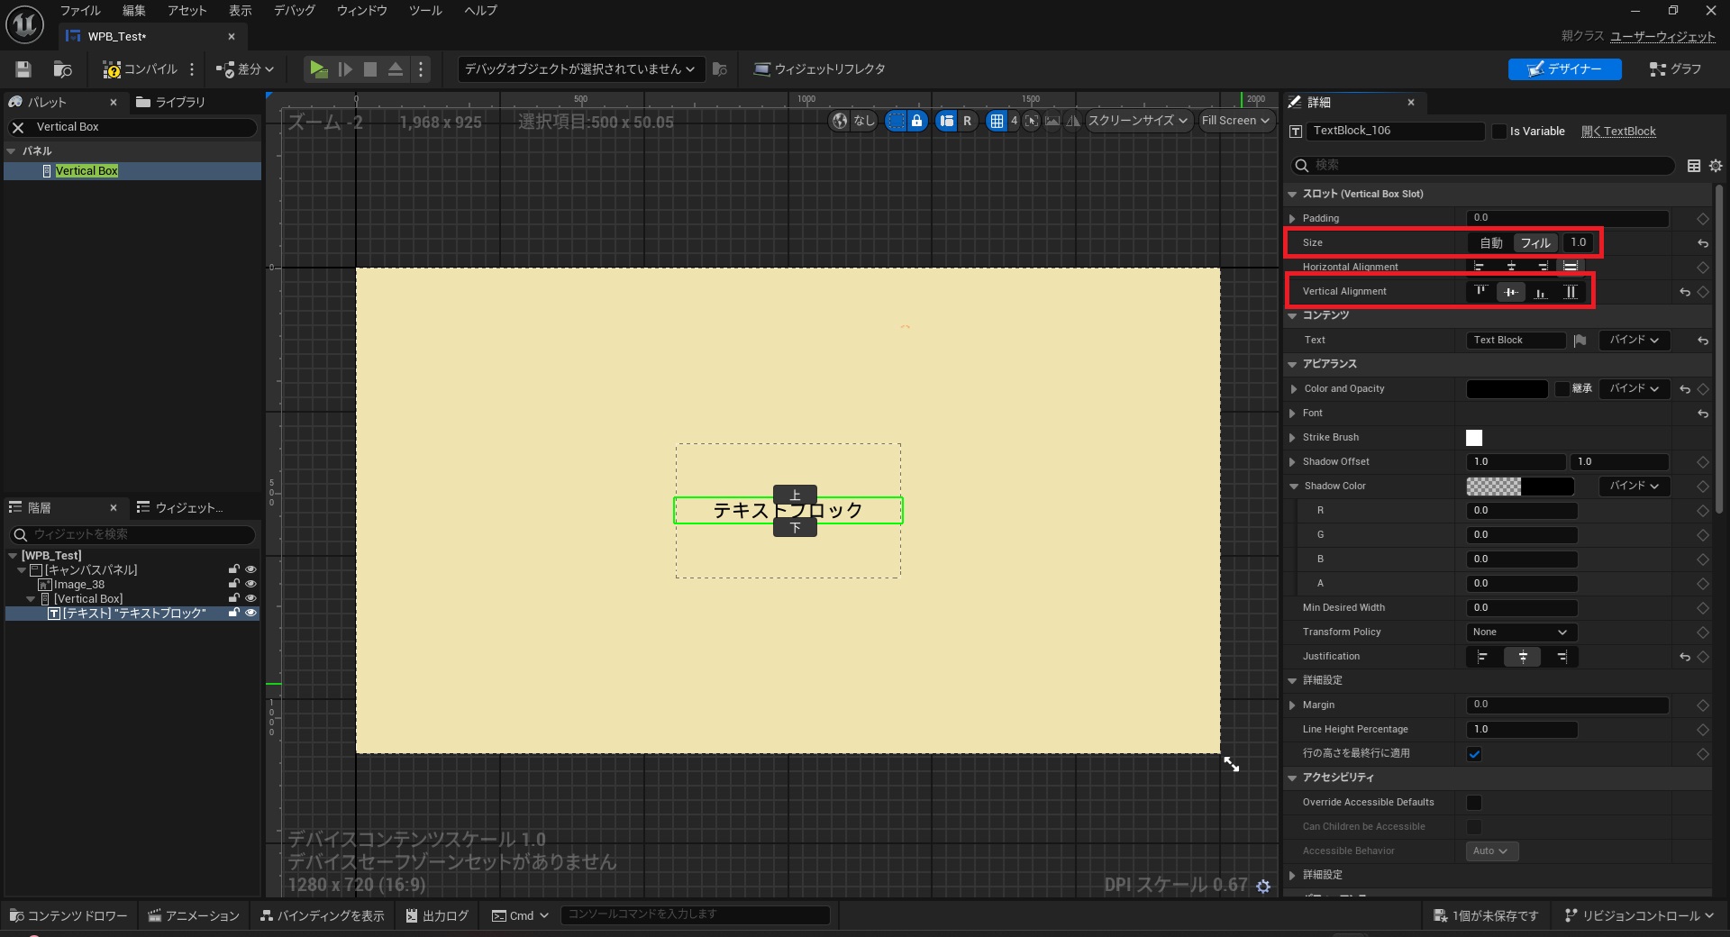Select フィル for the Size slot setting
This screenshot has height=937, width=1730.
[1535, 242]
